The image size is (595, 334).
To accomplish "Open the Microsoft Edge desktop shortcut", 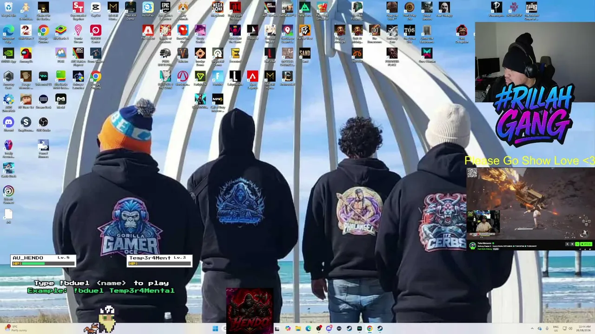I will pos(8,34).
